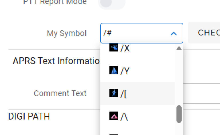
Task: Choose the /Y entry text in symbol list
Action: [125, 71]
